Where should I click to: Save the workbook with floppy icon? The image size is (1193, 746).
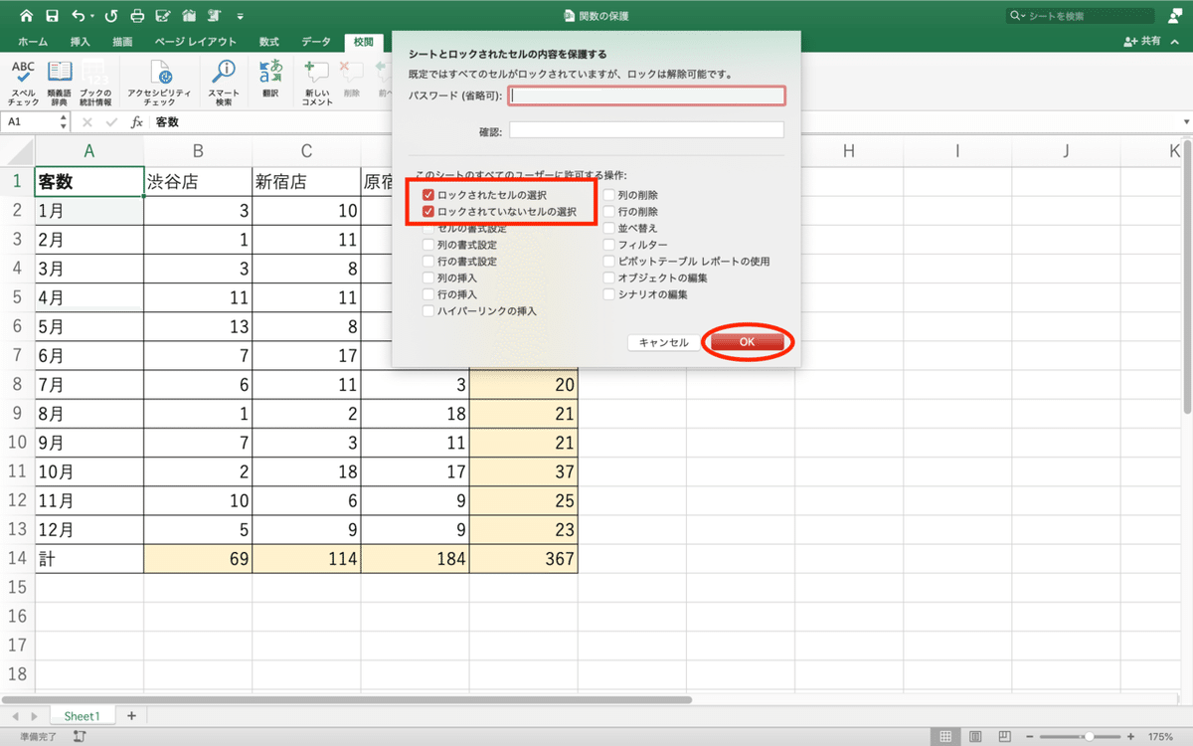(x=52, y=16)
